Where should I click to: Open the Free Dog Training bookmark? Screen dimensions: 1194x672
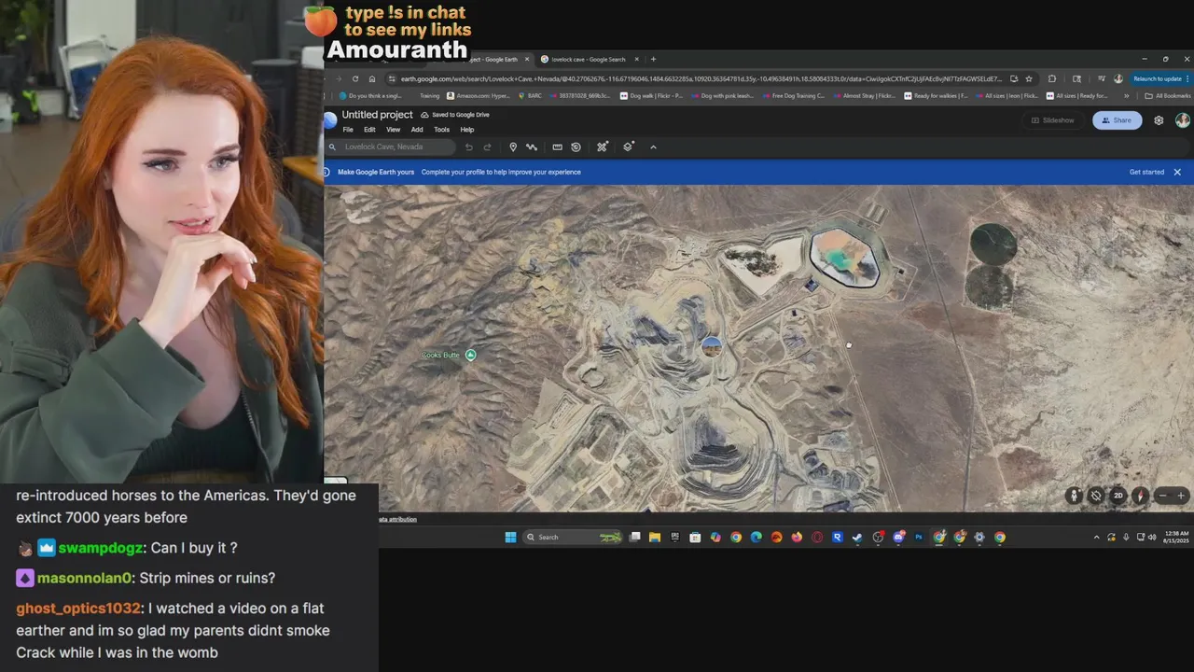point(793,95)
